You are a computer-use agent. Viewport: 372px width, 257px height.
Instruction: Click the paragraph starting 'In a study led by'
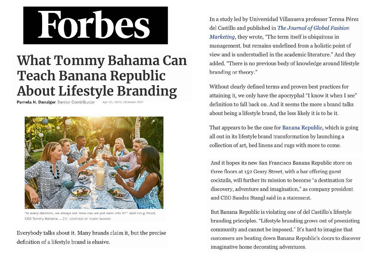pyautogui.click(x=284, y=46)
